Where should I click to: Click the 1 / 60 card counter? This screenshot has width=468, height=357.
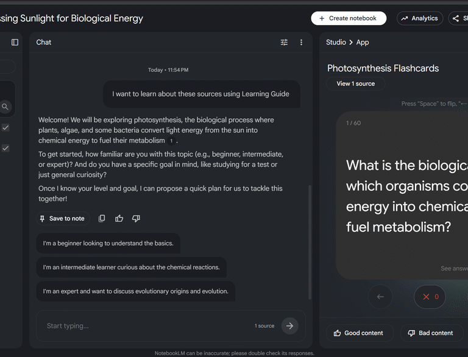[353, 123]
